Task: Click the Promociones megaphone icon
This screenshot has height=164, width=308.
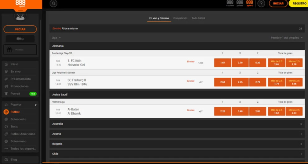Action: (6, 86)
